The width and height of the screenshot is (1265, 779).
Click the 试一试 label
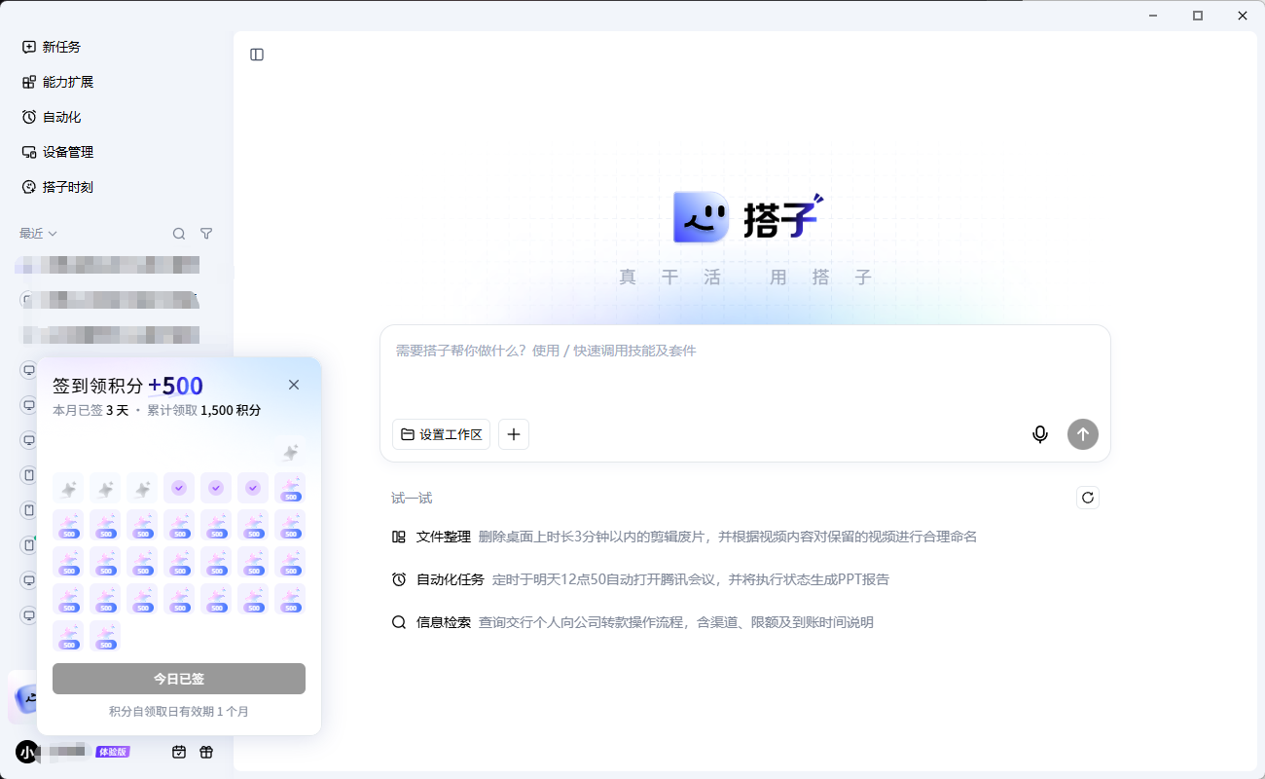(412, 498)
